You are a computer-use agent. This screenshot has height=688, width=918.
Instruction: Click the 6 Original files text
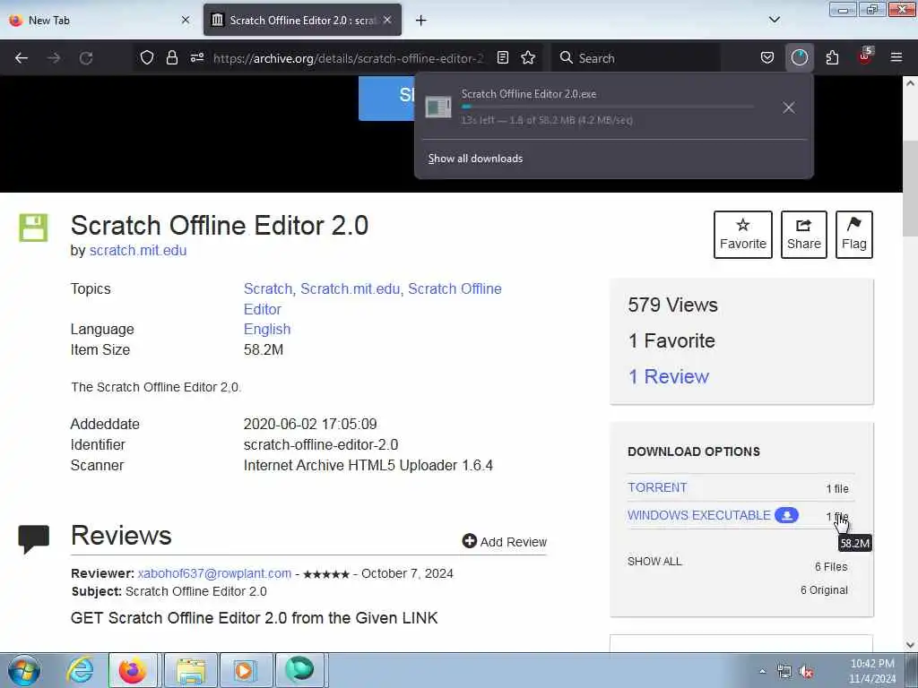[825, 590]
